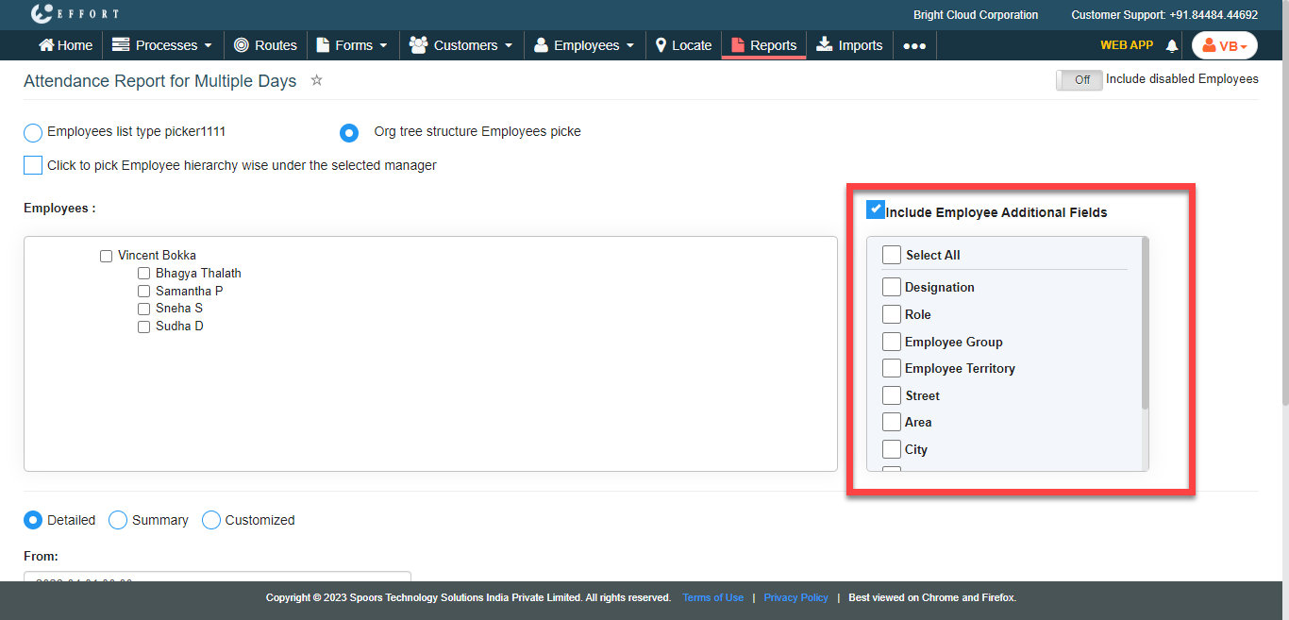Toggle Include disabled Employees switch
The width and height of the screenshot is (1289, 620).
[x=1079, y=80]
